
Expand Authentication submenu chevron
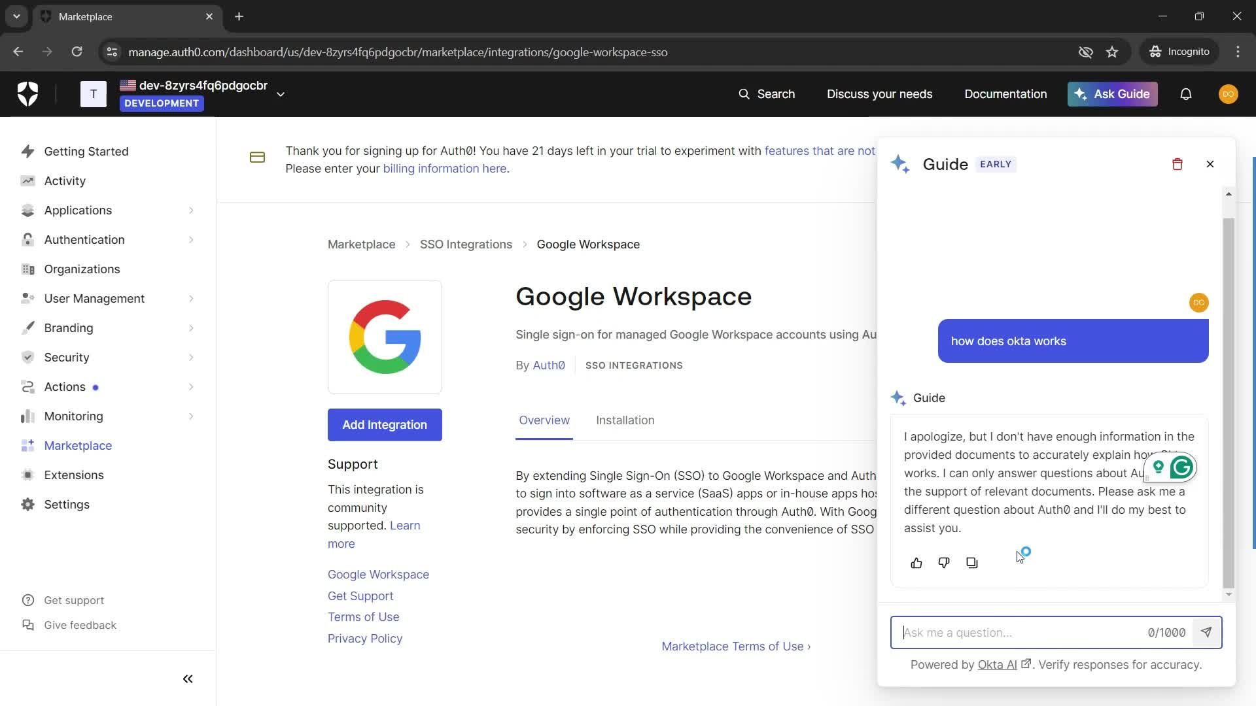pos(191,240)
